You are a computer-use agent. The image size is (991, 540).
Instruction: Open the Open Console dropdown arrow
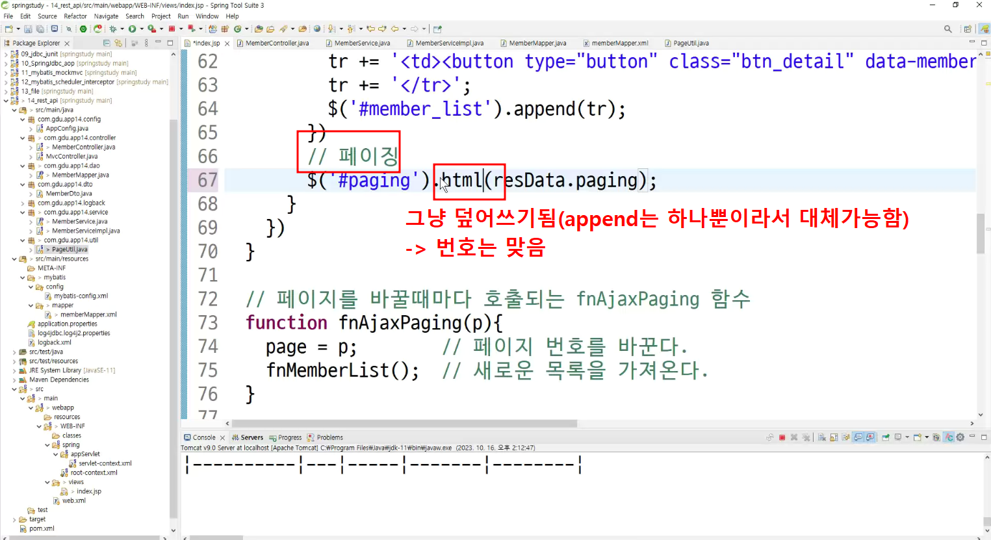(x=927, y=437)
